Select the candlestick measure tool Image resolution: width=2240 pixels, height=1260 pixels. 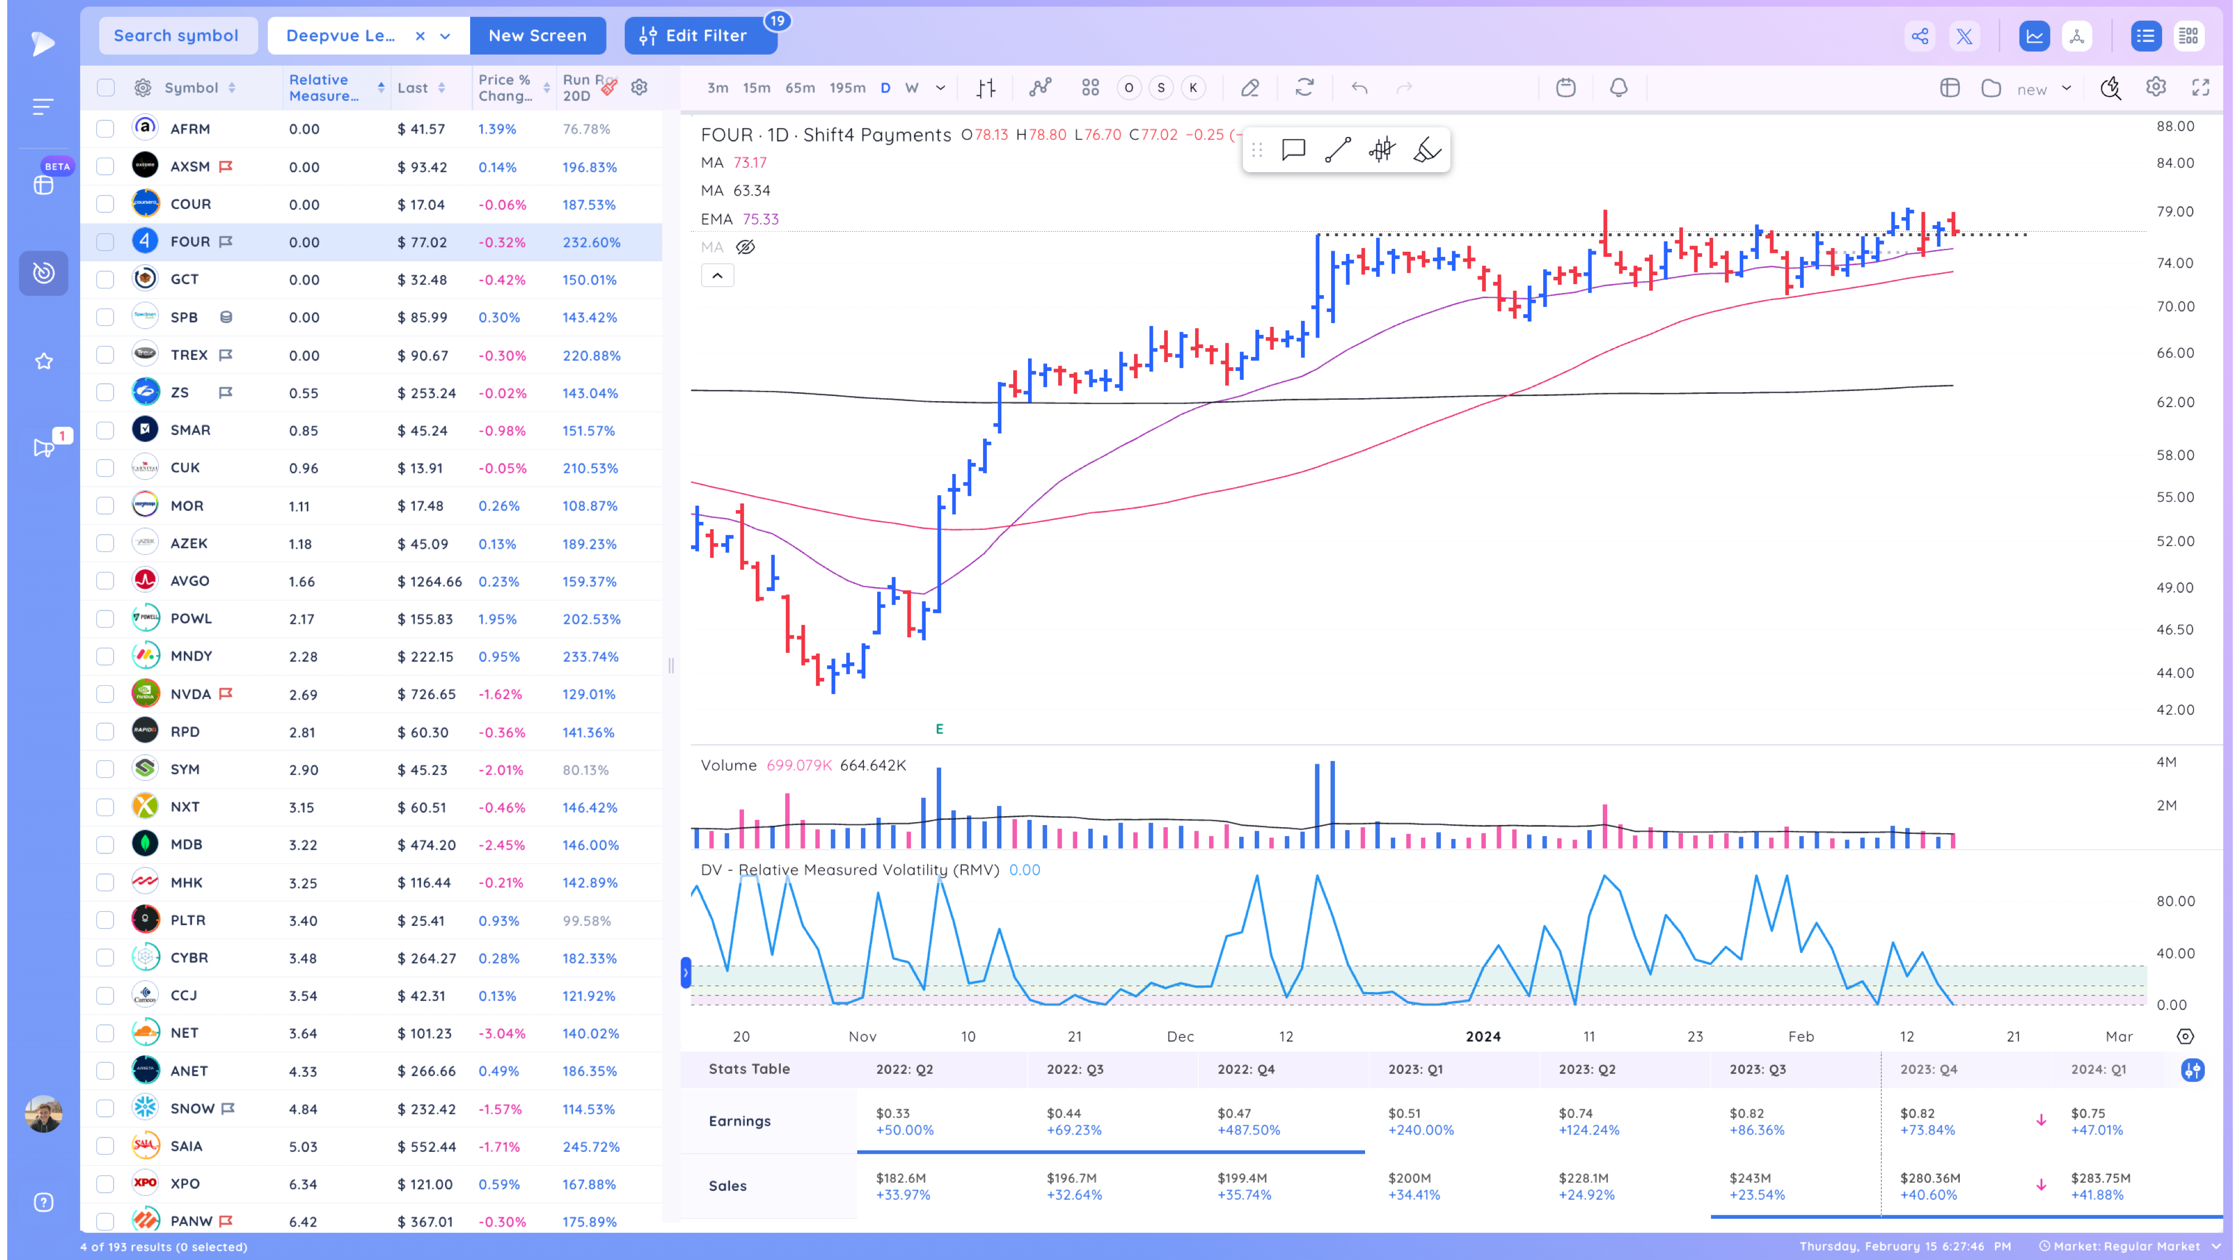[1382, 150]
